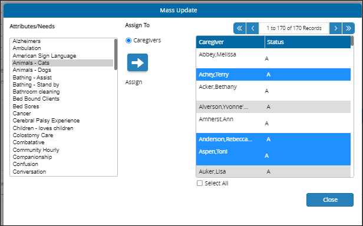This screenshot has width=363, height=226.
Task: Select the Caregivers radio button
Action: 128,41
